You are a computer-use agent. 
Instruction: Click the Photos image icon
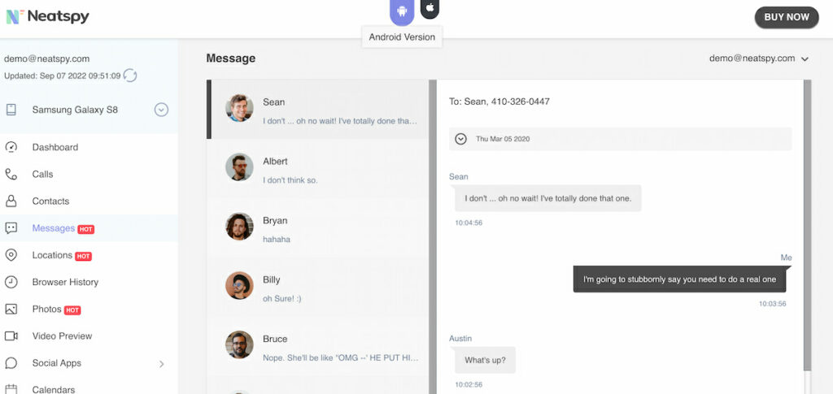click(x=11, y=310)
